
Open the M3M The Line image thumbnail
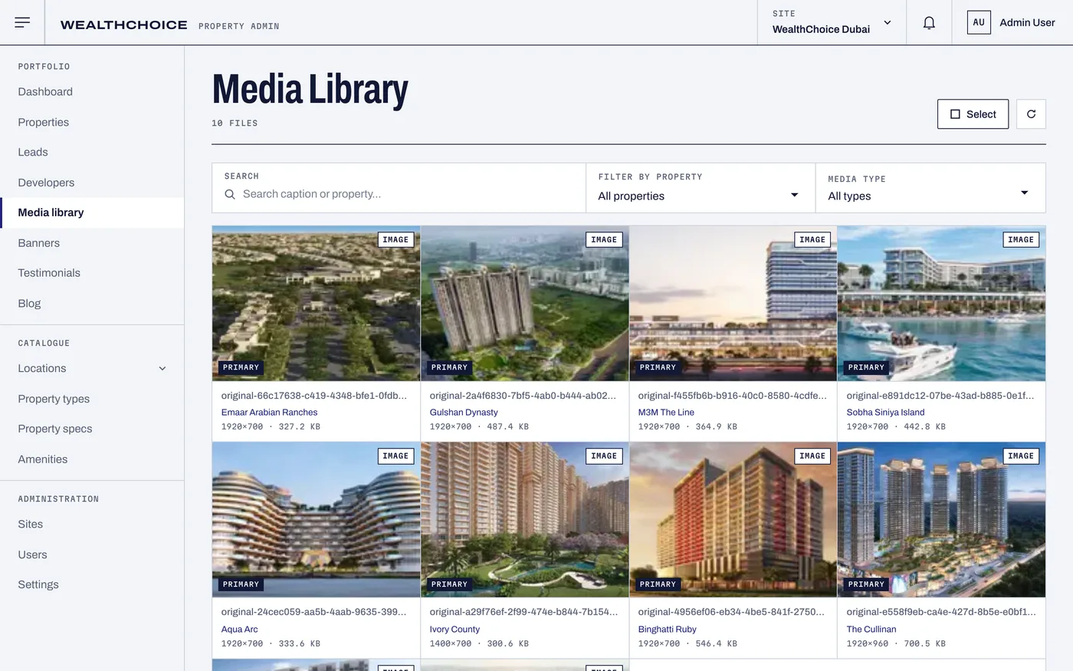point(733,304)
